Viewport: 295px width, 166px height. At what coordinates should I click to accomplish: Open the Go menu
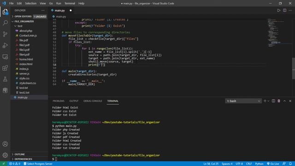point(51,3)
